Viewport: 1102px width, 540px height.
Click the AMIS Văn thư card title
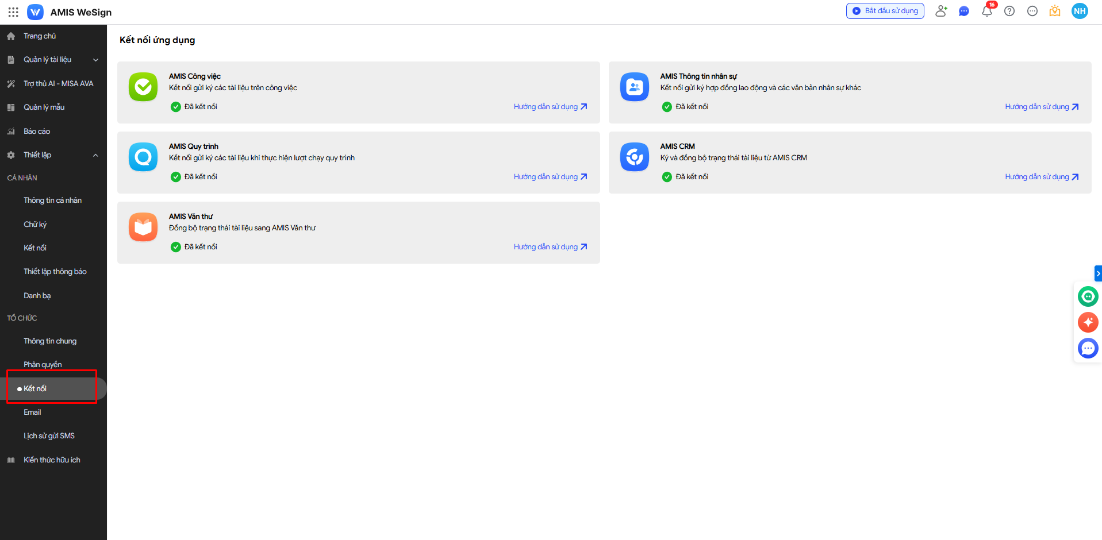(x=191, y=217)
